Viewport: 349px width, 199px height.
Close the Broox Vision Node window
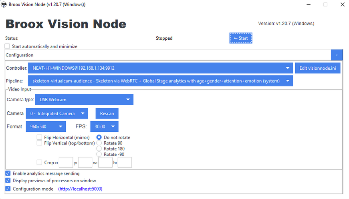pyautogui.click(x=343, y=4)
